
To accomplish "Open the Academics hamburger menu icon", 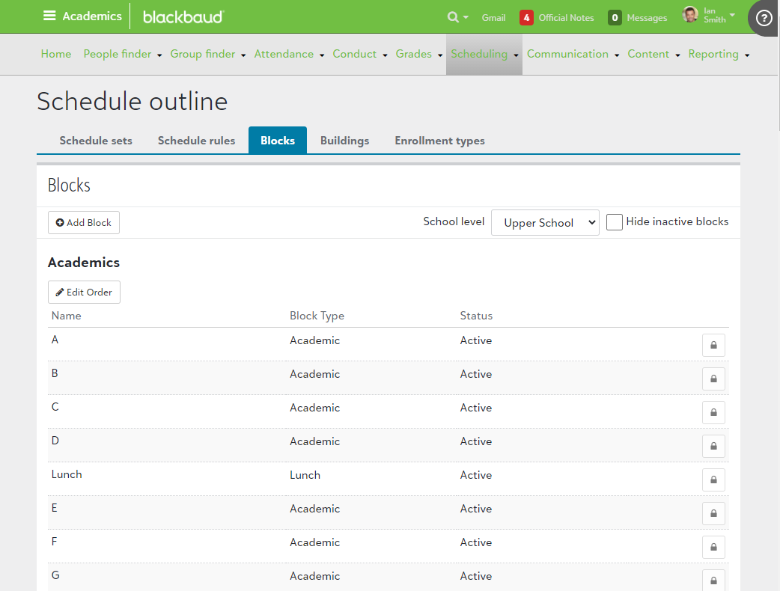I will (x=49, y=16).
